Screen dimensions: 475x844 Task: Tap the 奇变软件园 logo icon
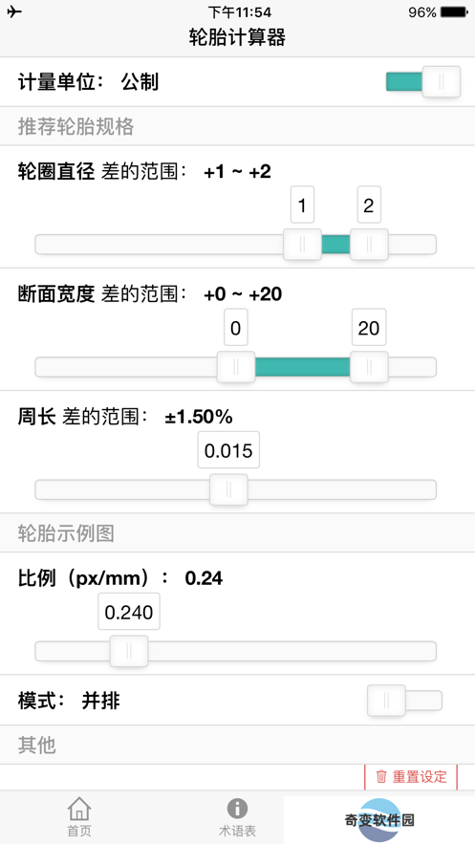[379, 820]
